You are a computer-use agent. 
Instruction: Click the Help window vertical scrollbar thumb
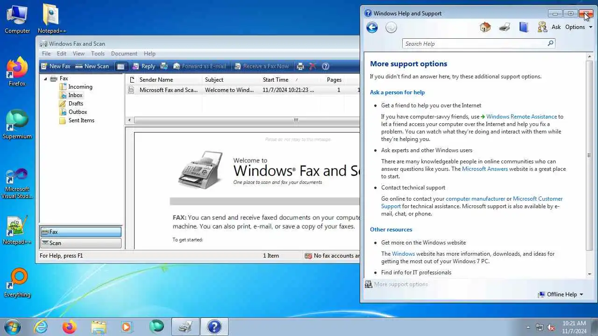pos(589,155)
